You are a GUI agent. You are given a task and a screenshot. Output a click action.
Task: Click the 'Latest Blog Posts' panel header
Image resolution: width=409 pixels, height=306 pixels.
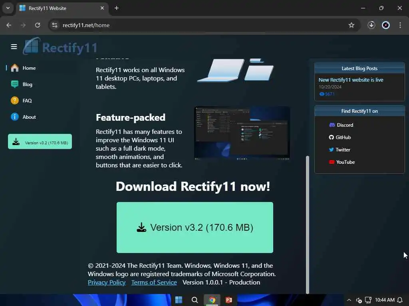point(360,69)
